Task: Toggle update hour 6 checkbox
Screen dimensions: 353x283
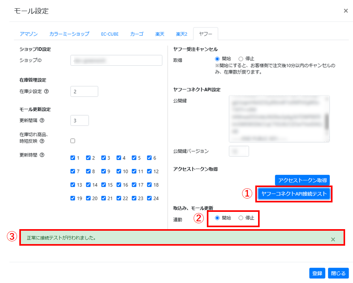Action: click(x=149, y=158)
